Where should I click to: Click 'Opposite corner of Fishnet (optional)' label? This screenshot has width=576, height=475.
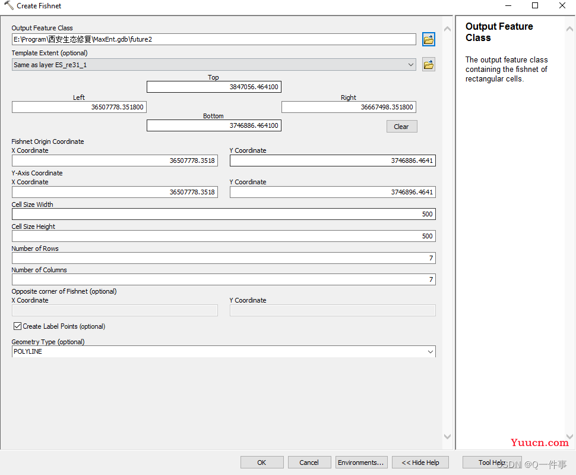click(x=64, y=291)
